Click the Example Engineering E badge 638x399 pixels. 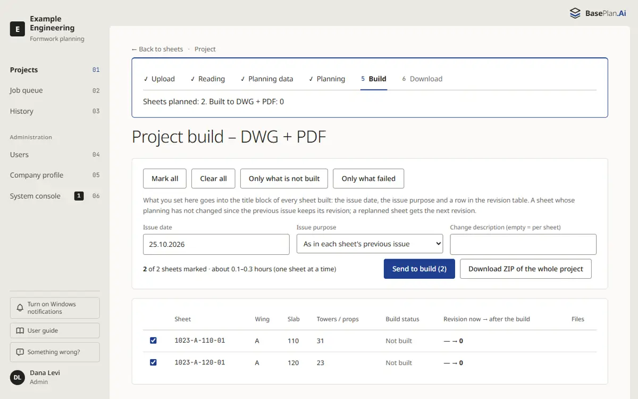[18, 29]
